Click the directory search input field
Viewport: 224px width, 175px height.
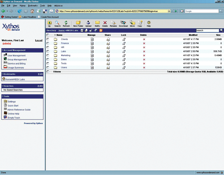pos(208,30)
